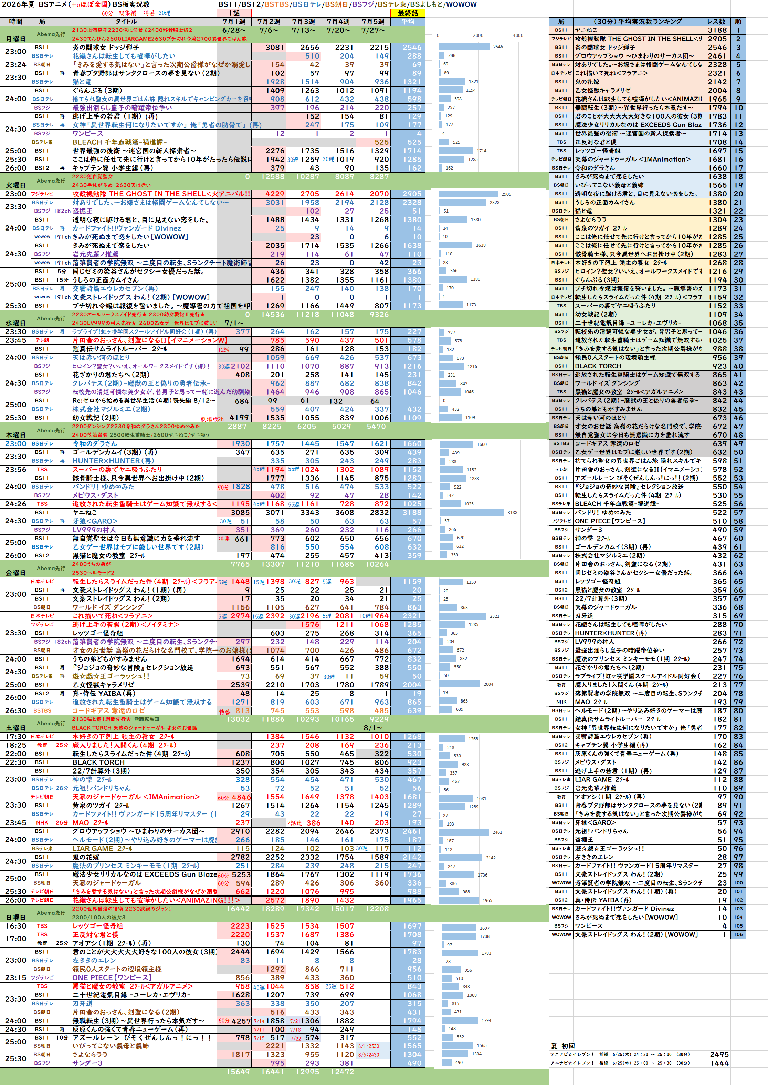Viewport: 768px width, 1085px height.
Task: Click 鬼の花嫁 entry in ranking table
Action: (x=638, y=82)
